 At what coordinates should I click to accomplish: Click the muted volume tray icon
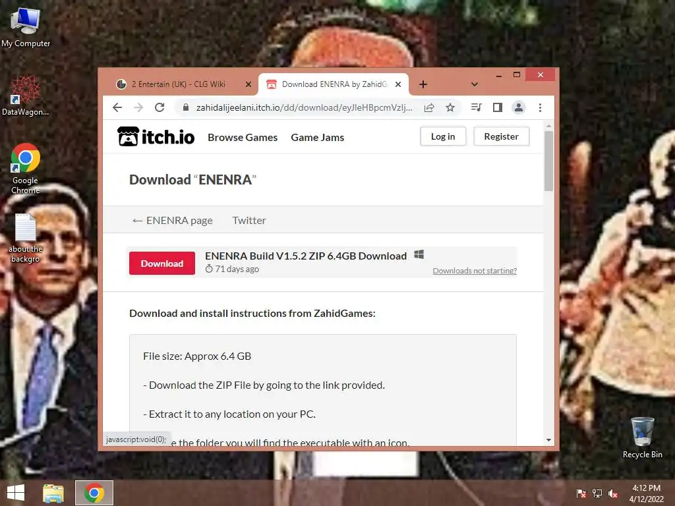coord(613,493)
